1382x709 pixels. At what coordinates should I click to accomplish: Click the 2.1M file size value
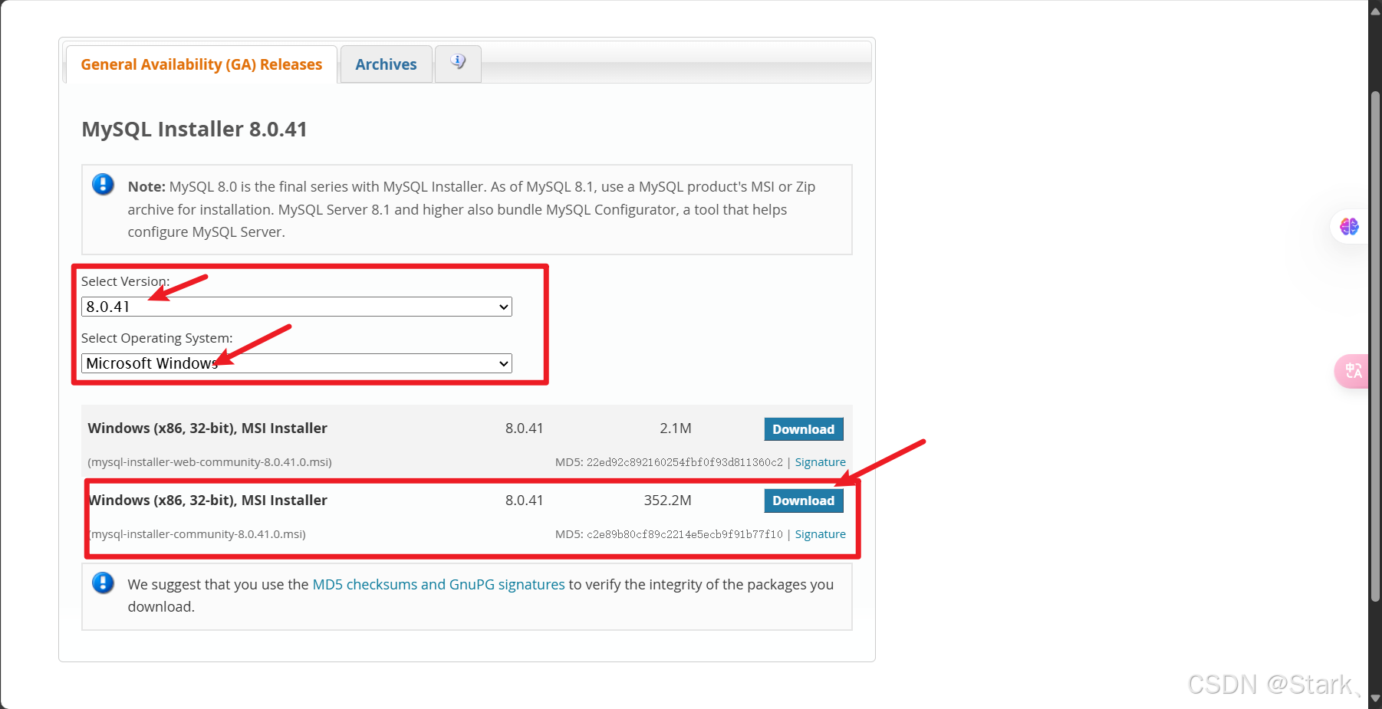click(x=676, y=428)
